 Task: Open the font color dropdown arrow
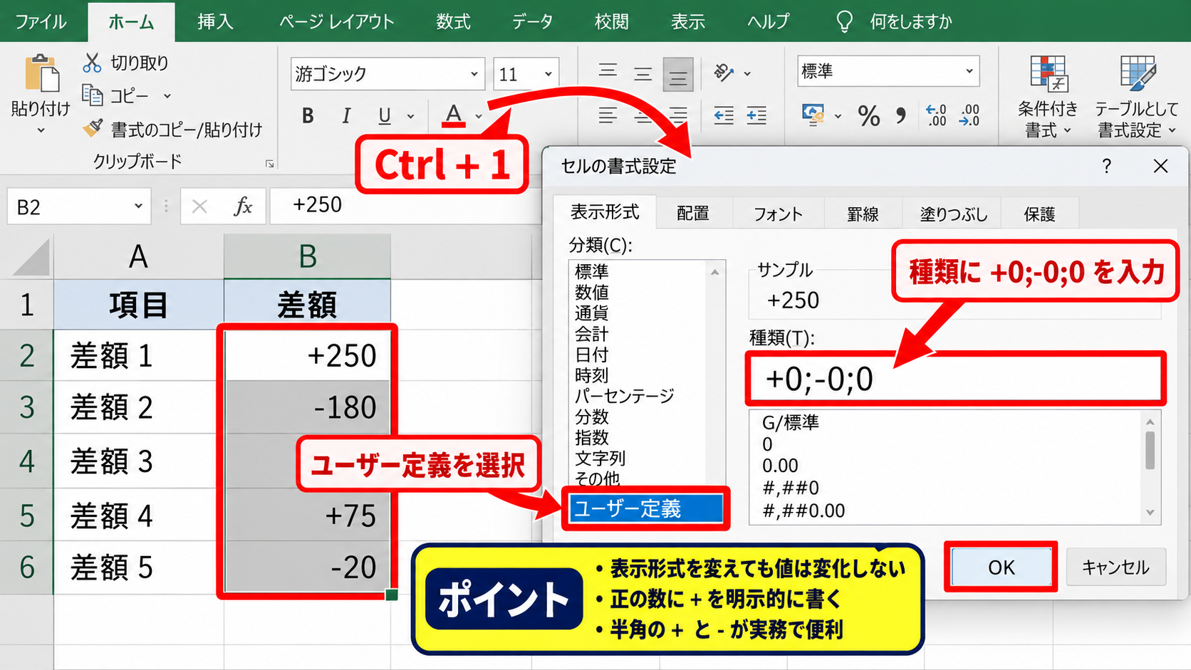pos(479,116)
